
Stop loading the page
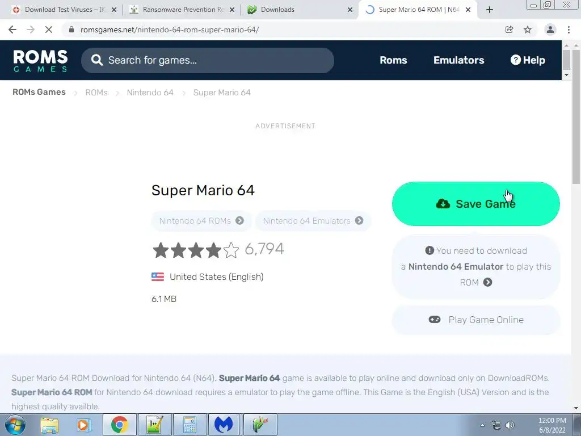pyautogui.click(x=49, y=30)
